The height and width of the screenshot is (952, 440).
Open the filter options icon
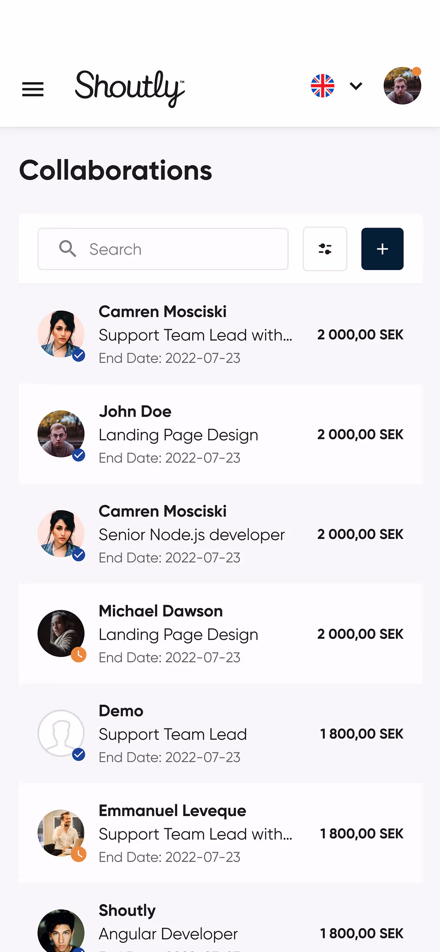[x=325, y=249]
